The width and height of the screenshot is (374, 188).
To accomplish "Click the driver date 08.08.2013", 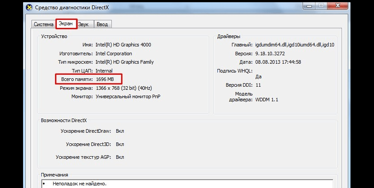I will [x=278, y=62].
